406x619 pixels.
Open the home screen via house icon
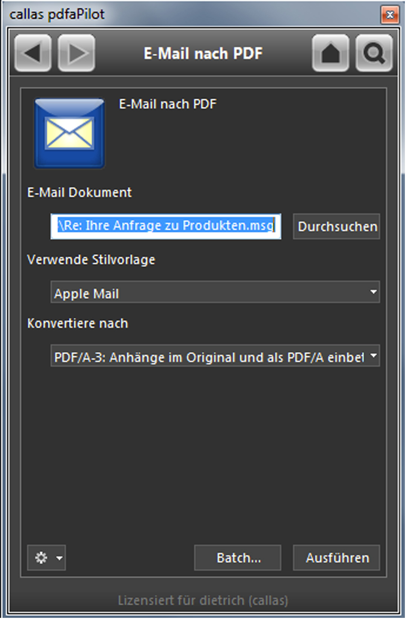pos(330,53)
